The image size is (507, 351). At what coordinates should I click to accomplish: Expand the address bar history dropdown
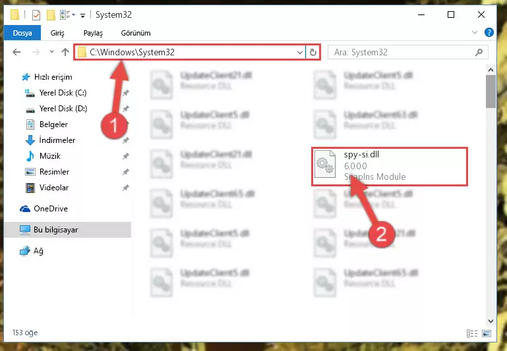point(300,52)
